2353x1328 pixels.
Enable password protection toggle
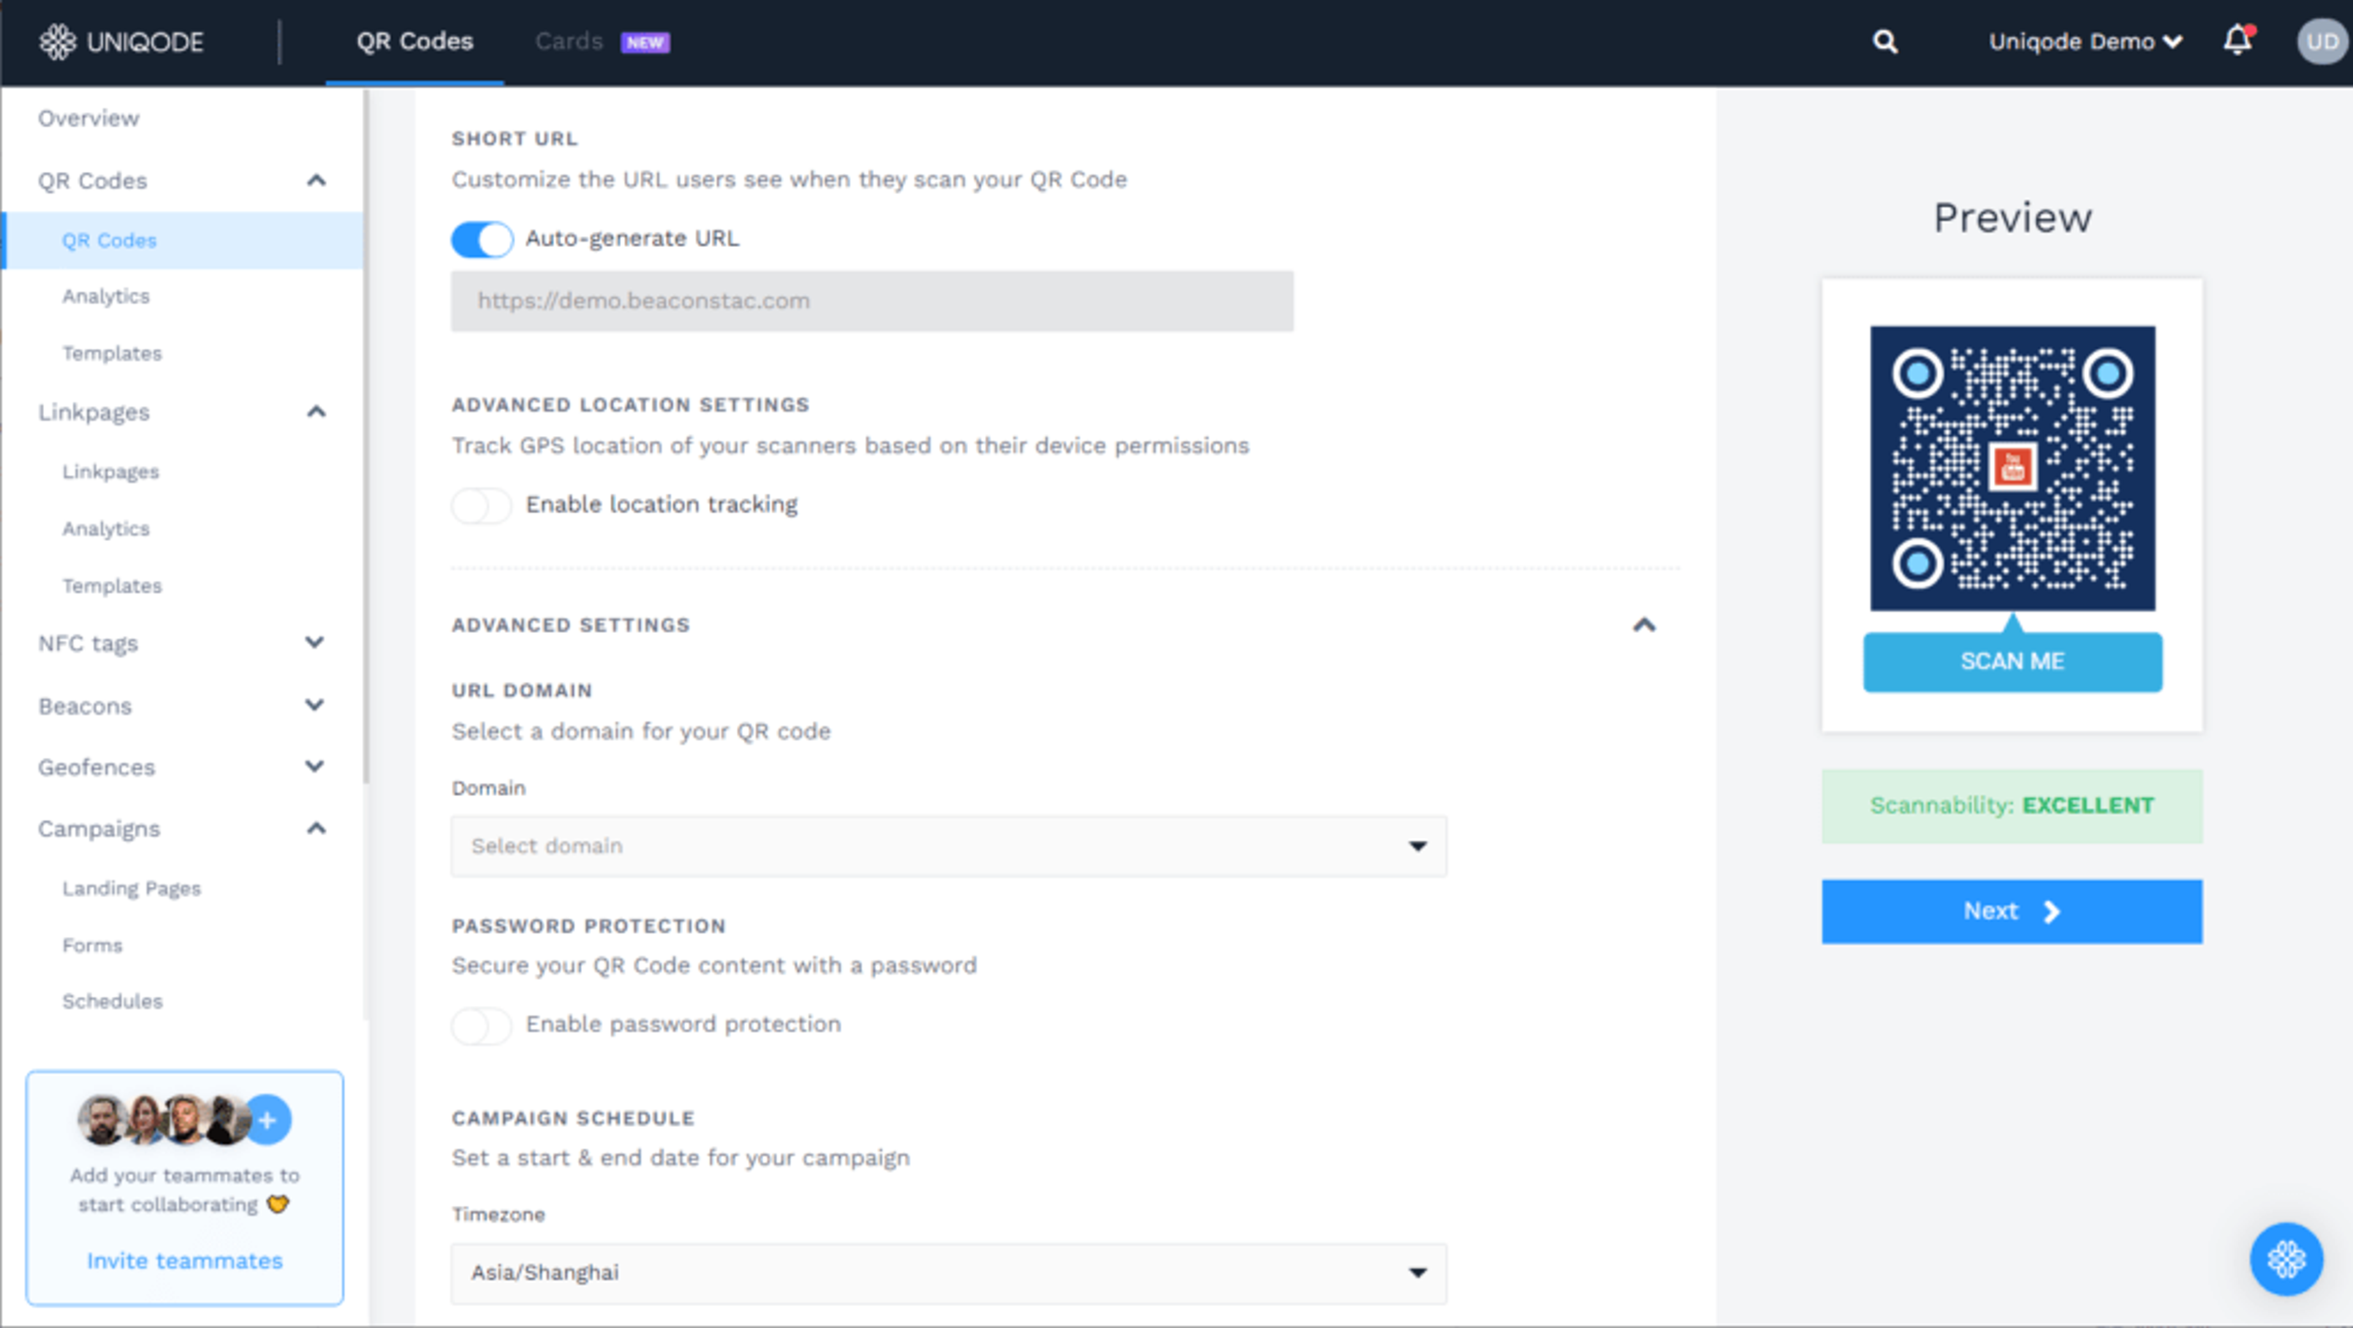pos(482,1025)
